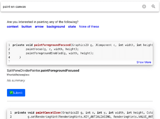Select the 'background' suggestion link

pyautogui.click(x=56, y=26)
